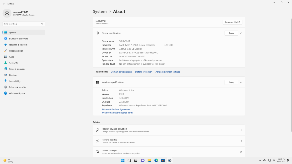This screenshot has width=292, height=164.
Task: Click the volume icon in system tray
Action: (273, 160)
